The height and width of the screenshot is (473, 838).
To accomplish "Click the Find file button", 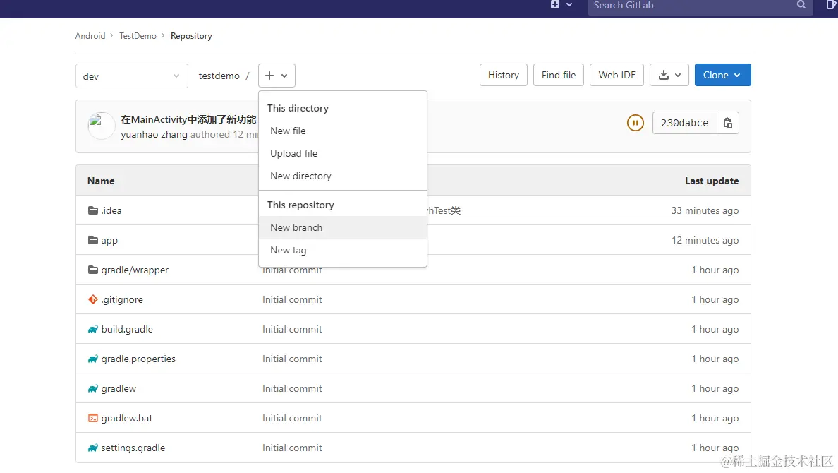I will (x=559, y=75).
